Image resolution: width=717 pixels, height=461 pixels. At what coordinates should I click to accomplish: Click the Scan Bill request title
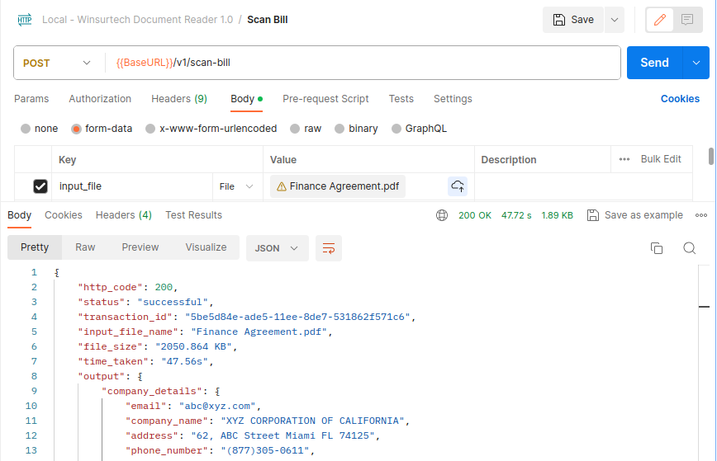point(268,20)
